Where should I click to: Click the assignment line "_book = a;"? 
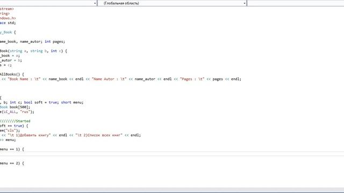[x=10, y=56]
